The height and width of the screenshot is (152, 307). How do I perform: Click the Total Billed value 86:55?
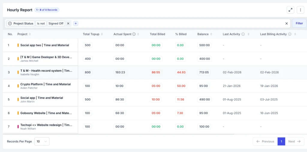pos(156,72)
